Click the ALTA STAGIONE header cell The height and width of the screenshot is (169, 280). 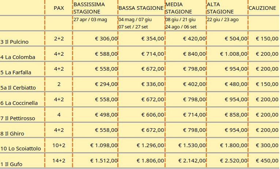[220, 8]
